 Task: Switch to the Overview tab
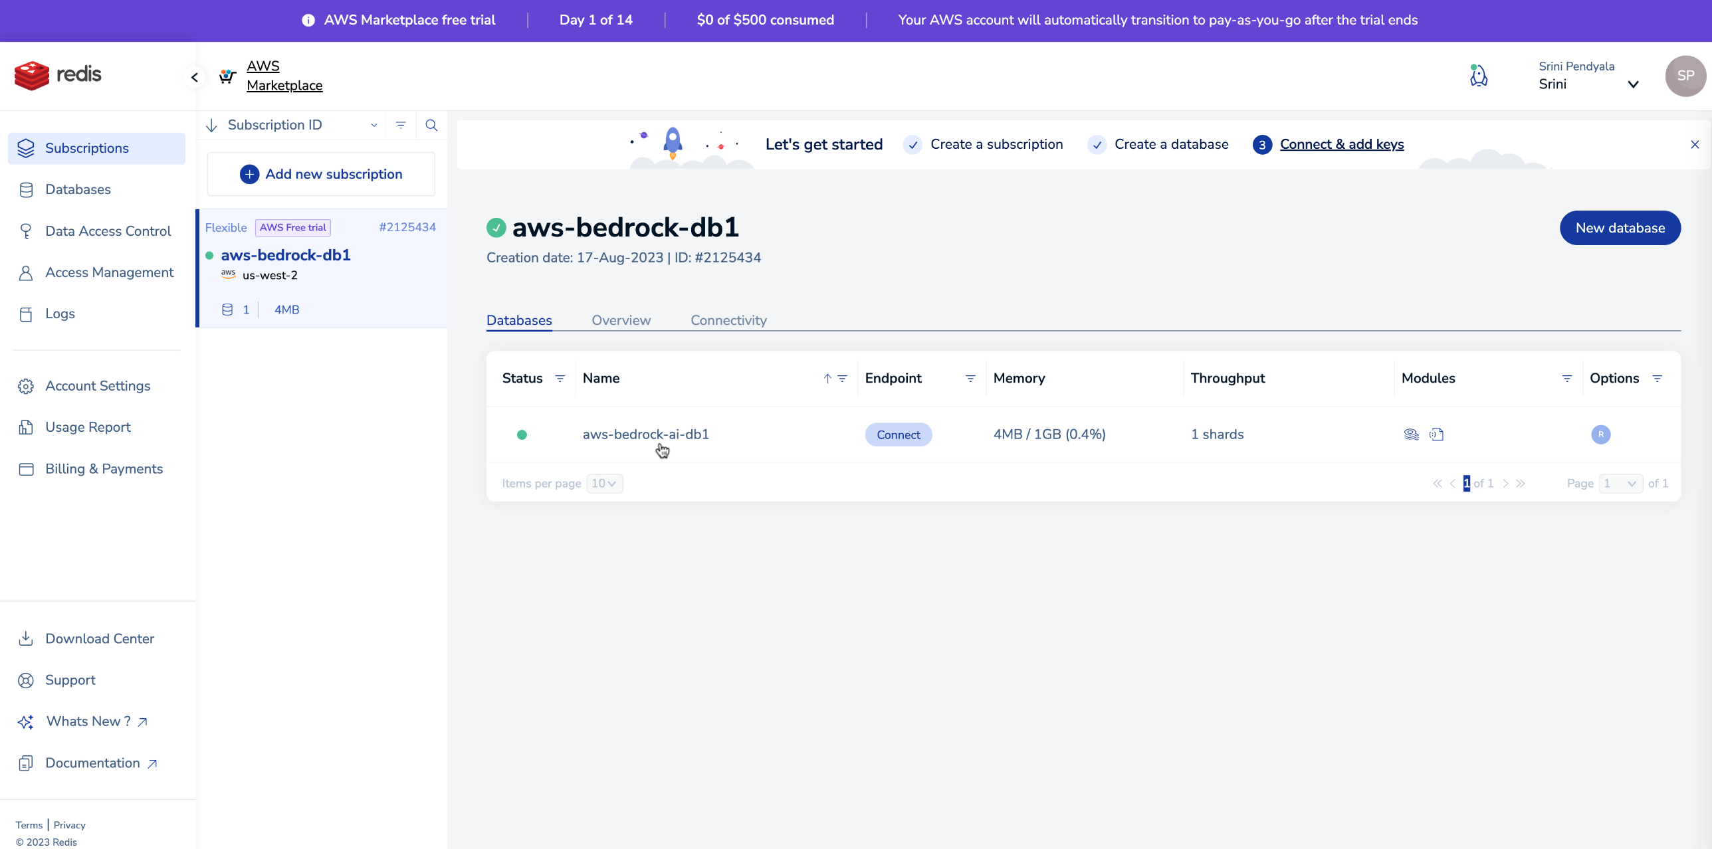click(621, 320)
